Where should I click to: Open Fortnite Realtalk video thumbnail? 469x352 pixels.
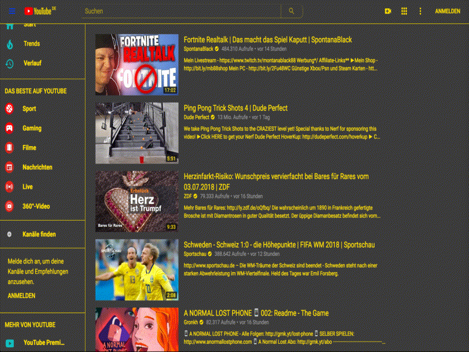point(137,65)
